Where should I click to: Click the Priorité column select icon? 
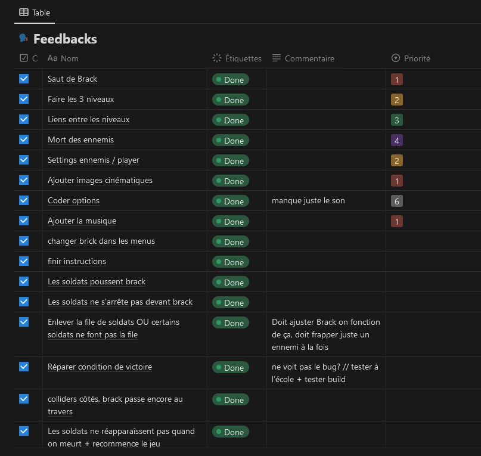396,58
